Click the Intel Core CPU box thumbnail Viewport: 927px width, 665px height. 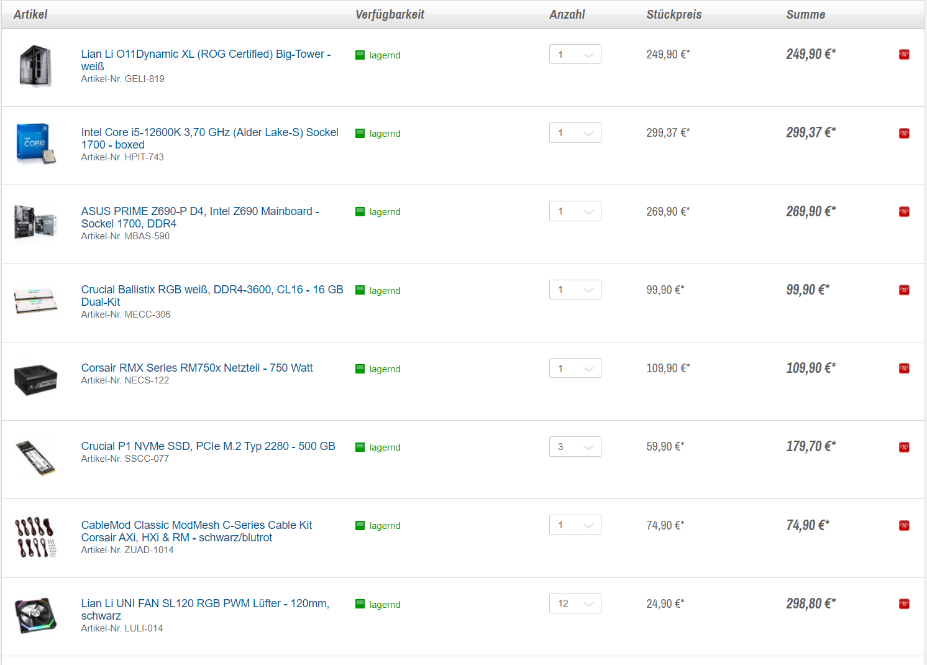[35, 144]
